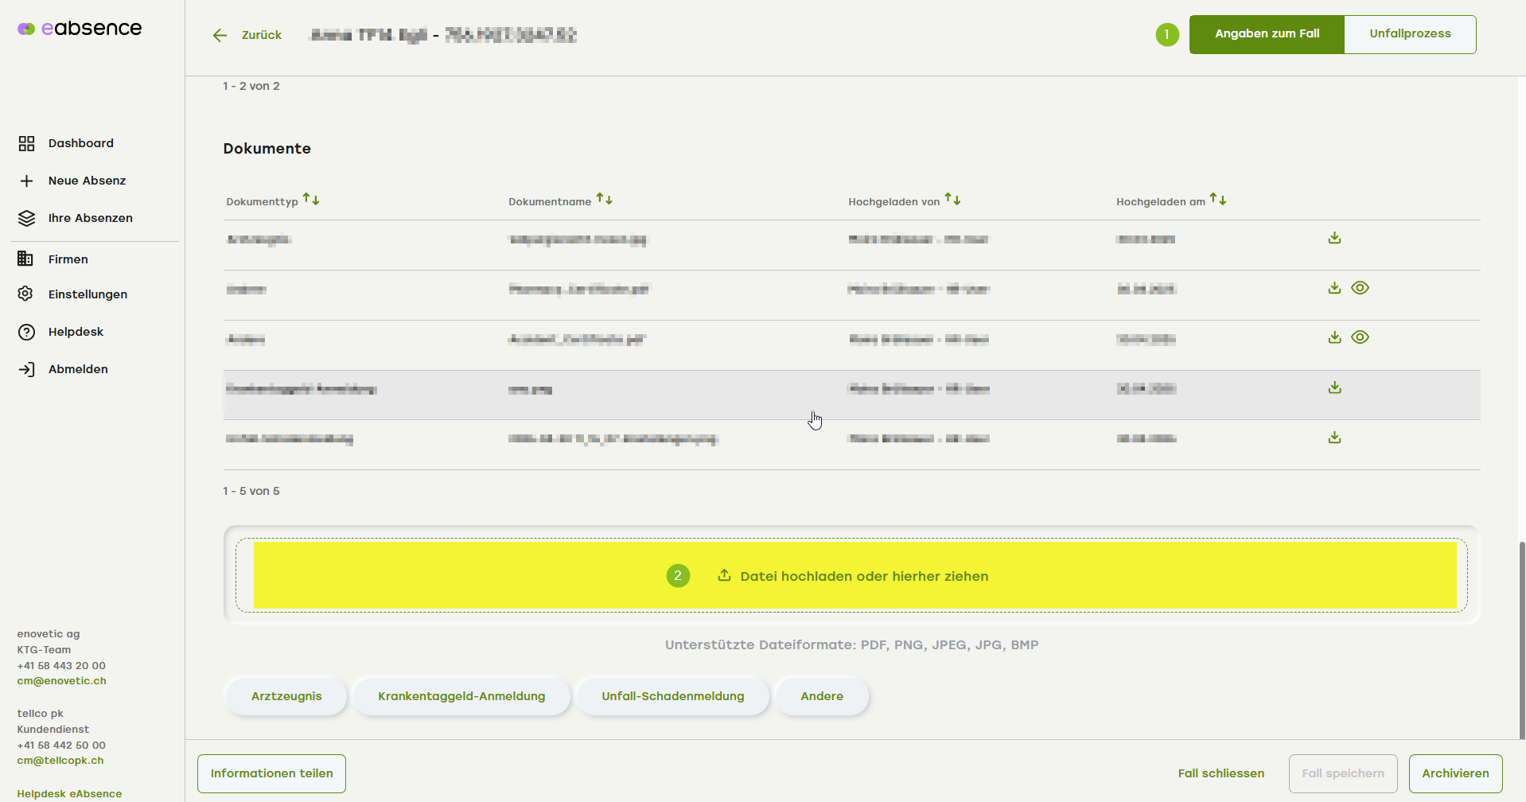
Task: Click the Informationen teilen button
Action: (271, 773)
